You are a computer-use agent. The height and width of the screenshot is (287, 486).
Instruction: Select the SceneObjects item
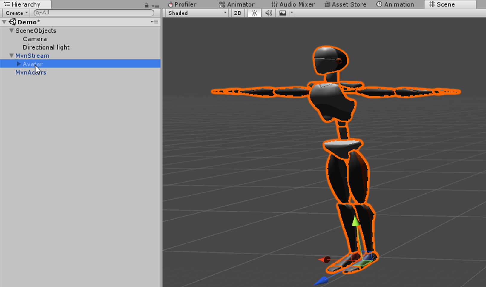(36, 30)
